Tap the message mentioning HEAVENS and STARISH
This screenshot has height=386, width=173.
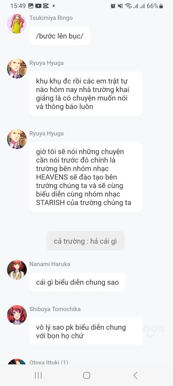coord(86,177)
